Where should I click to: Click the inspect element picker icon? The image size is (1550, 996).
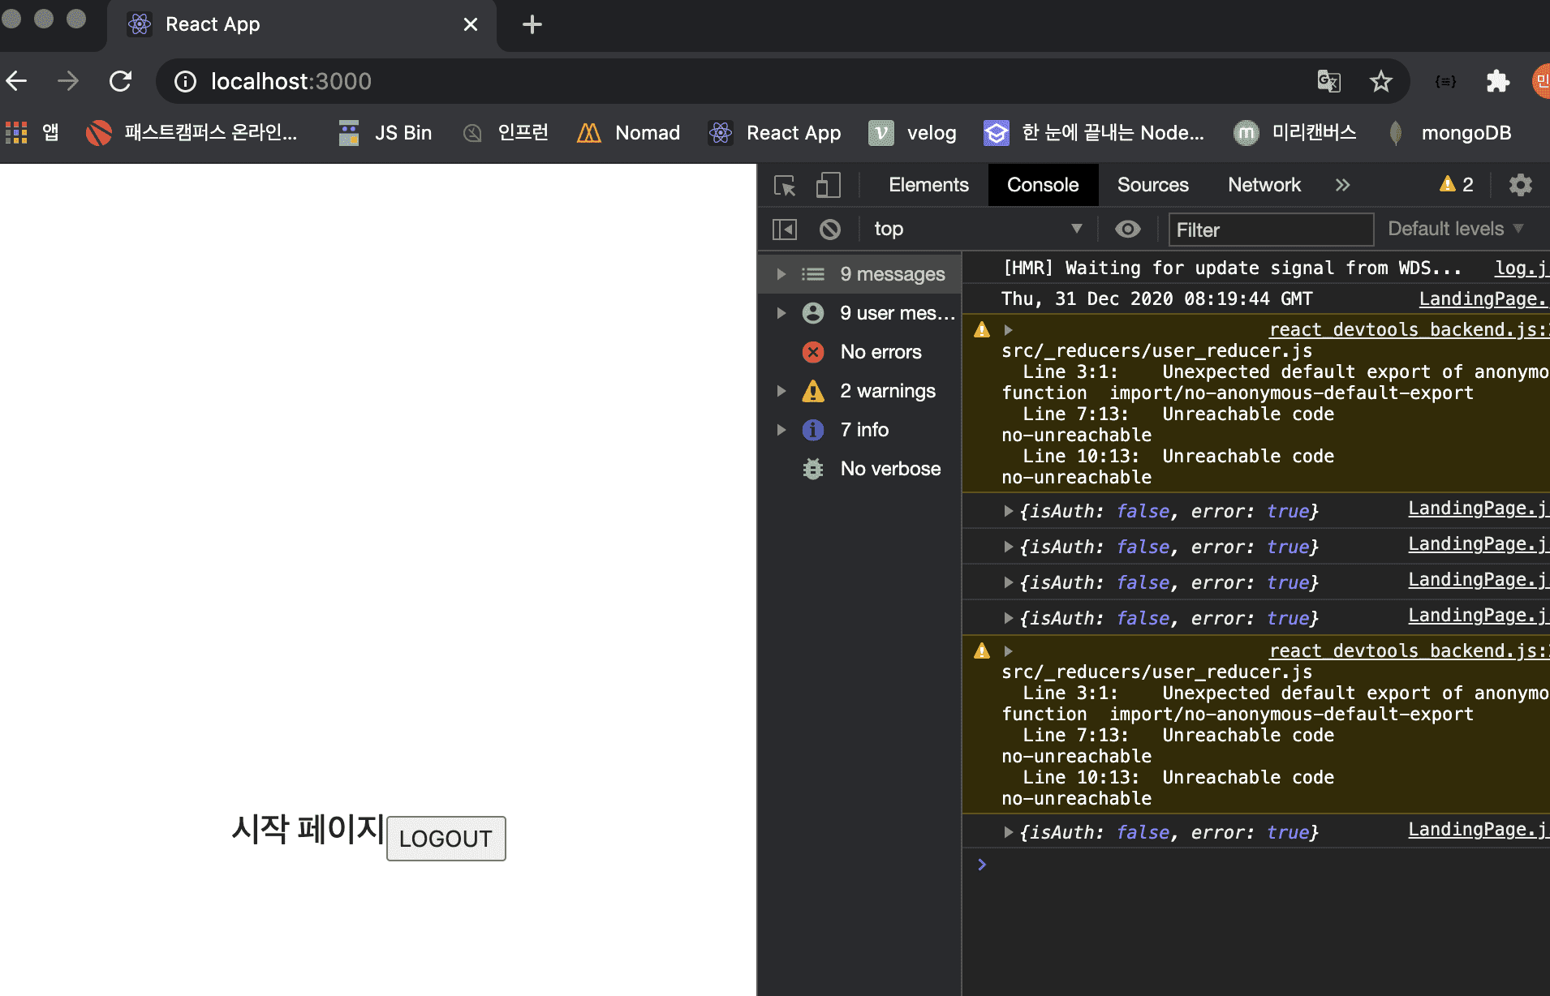coord(785,186)
